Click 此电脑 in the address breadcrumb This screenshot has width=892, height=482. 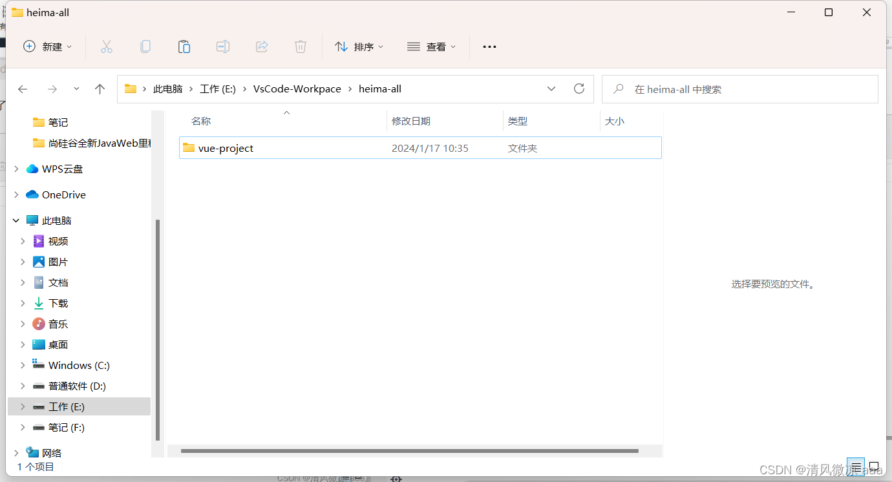[167, 89]
